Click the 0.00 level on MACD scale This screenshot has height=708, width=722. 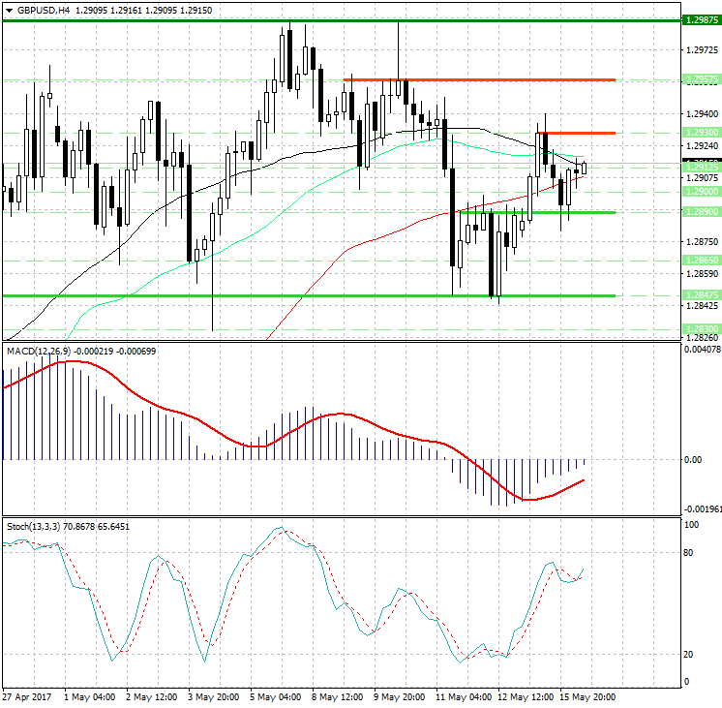point(694,459)
